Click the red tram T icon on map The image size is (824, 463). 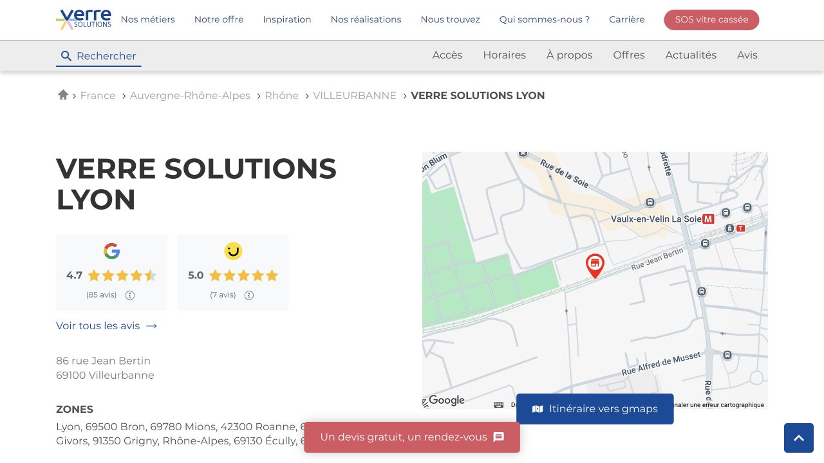point(740,228)
